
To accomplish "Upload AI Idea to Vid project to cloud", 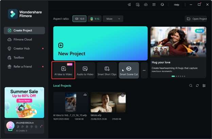I will coord(85,95).
